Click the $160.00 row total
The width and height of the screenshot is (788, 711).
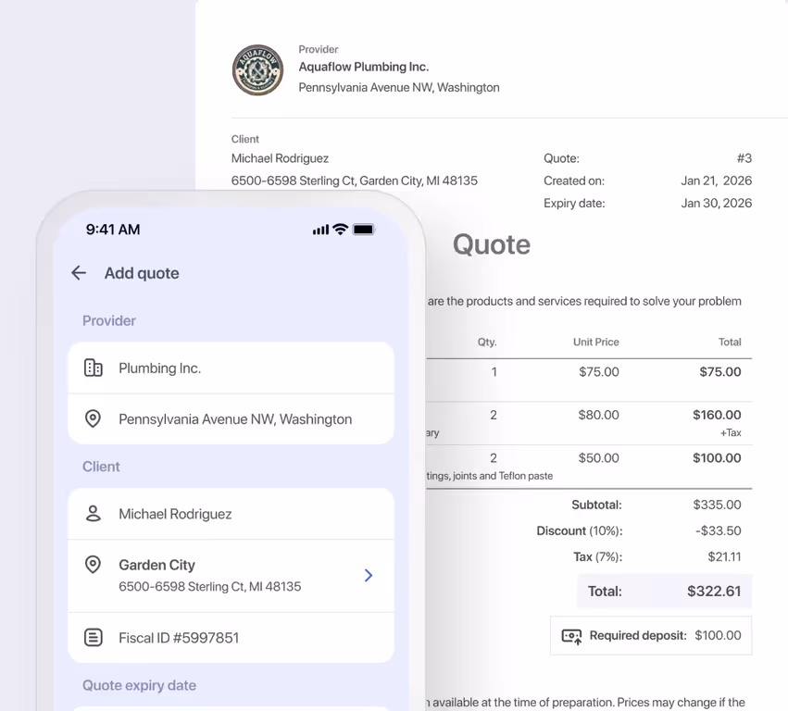[x=717, y=415]
